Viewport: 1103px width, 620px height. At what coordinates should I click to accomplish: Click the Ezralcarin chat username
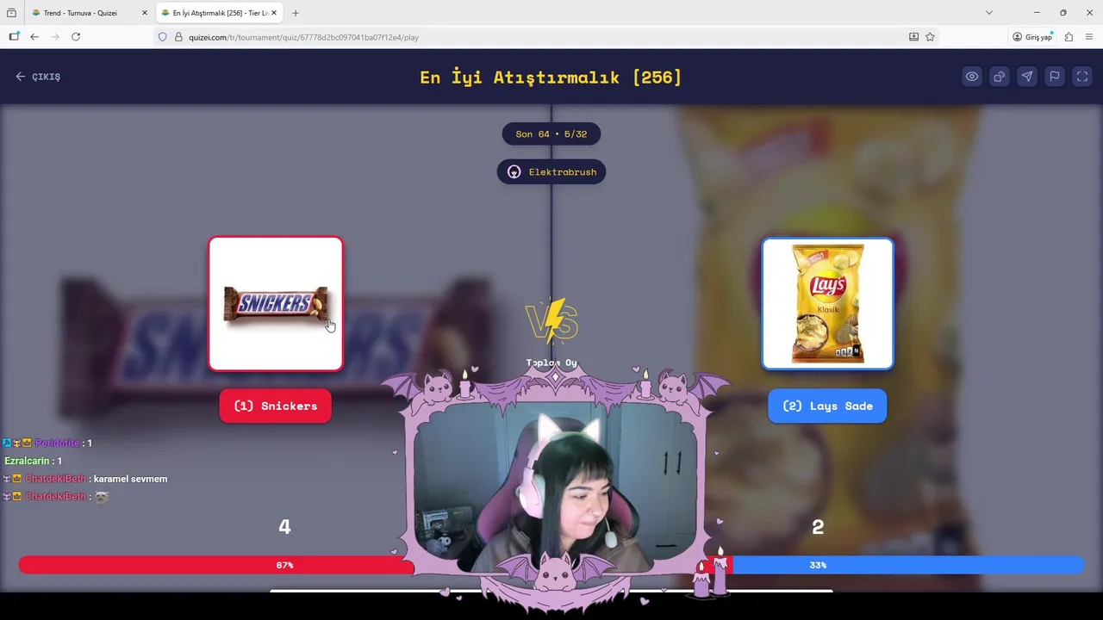[x=27, y=461]
